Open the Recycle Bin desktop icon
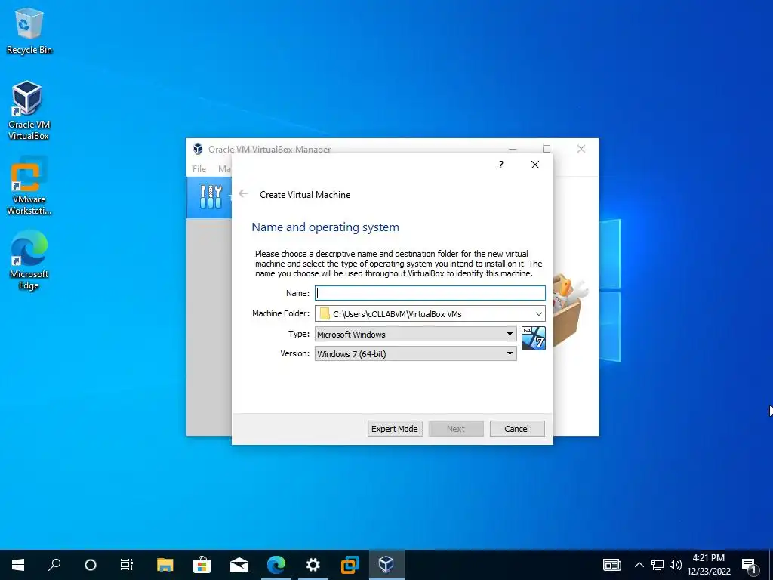The width and height of the screenshot is (773, 580). [29, 32]
